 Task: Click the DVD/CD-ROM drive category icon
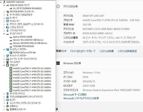coord(8,5)
